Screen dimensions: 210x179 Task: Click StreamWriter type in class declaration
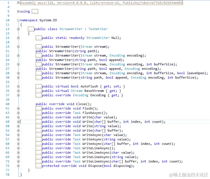click(x=71, y=29)
